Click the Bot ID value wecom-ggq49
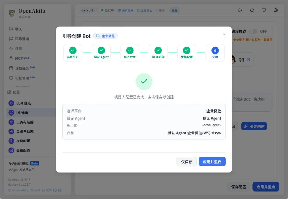The image size is (288, 199). (211, 125)
